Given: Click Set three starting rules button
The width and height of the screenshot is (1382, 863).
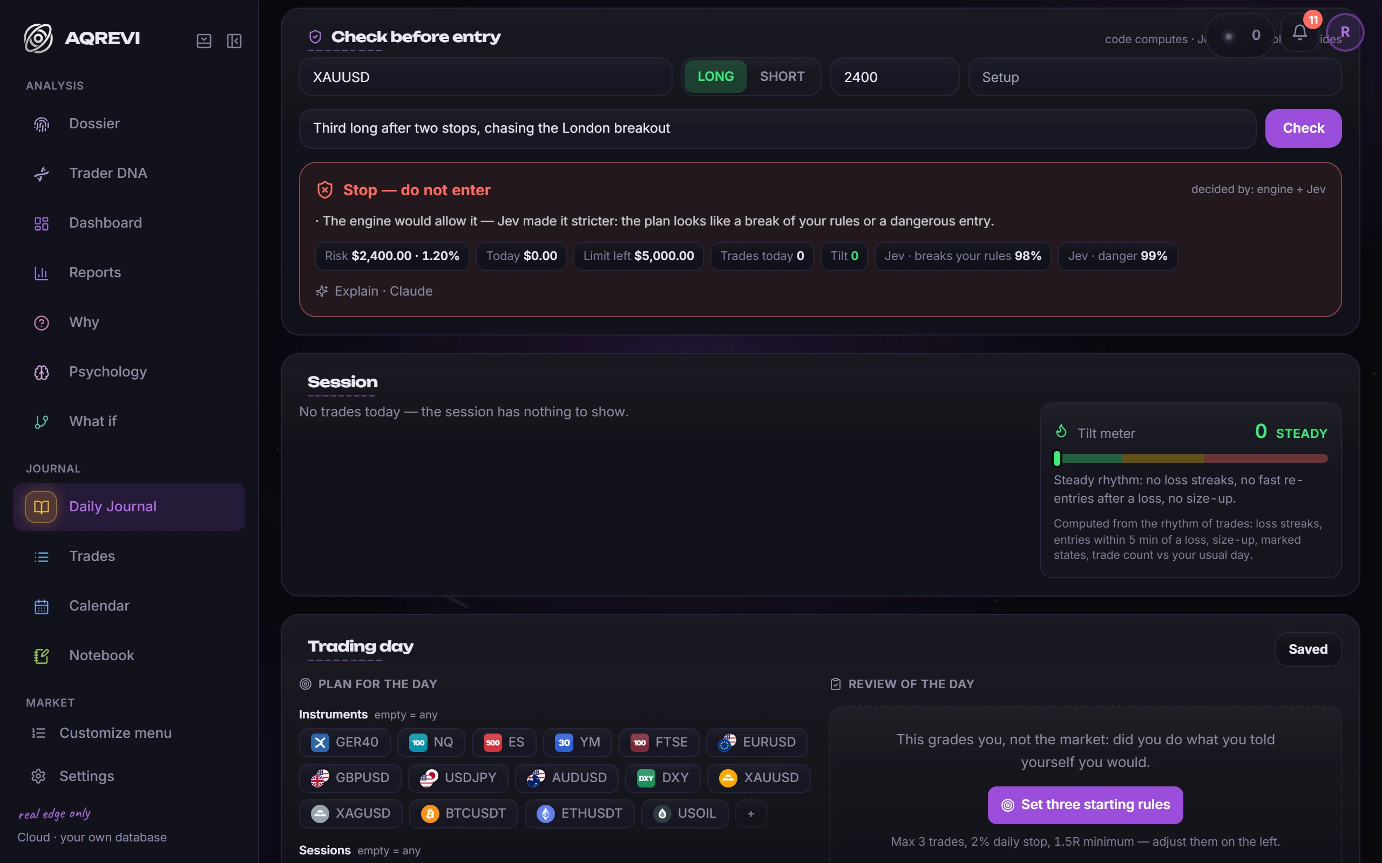Looking at the screenshot, I should pyautogui.click(x=1085, y=805).
